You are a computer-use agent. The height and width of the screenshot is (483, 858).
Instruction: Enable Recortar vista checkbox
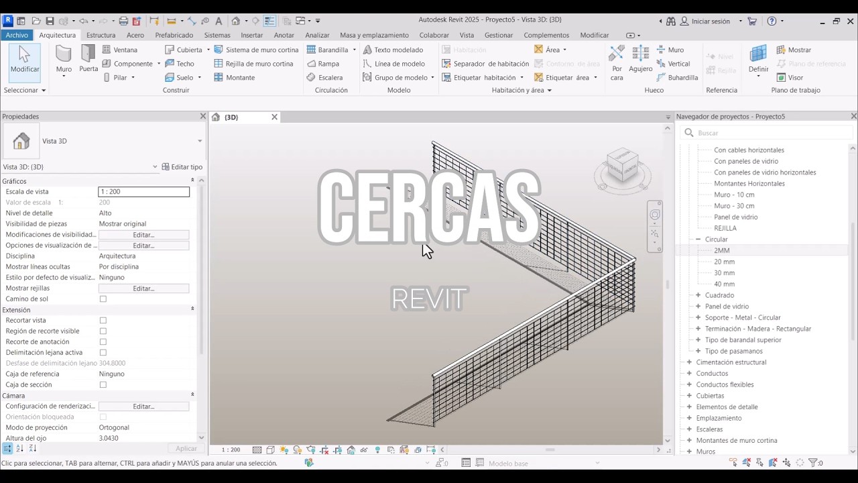click(103, 321)
